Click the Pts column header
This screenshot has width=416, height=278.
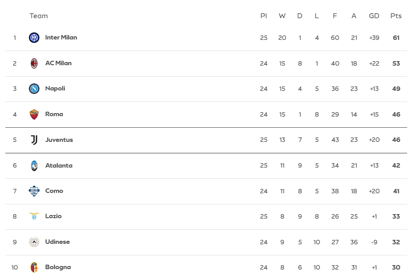[x=396, y=16]
